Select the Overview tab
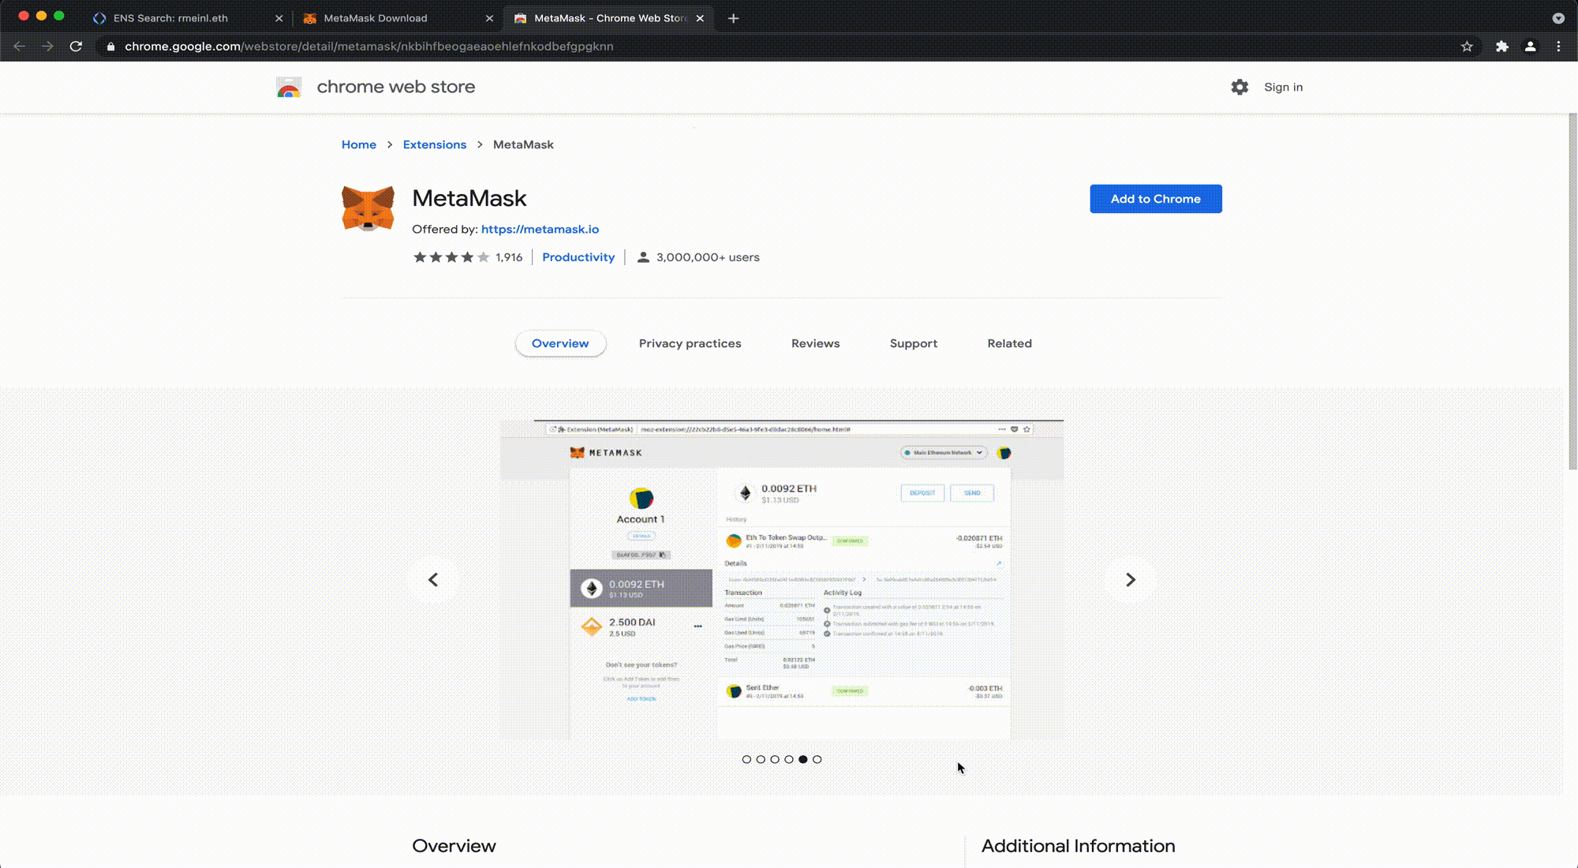Viewport: 1578px width, 868px height. point(560,343)
